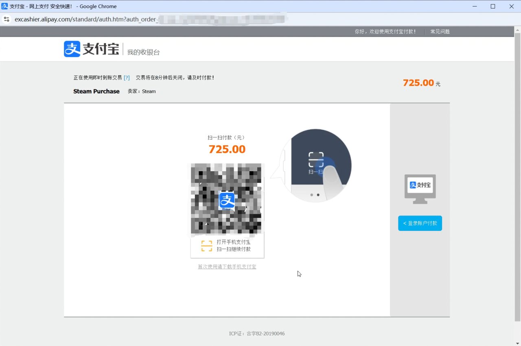The width and height of the screenshot is (521, 346).
Task: Open the 首次使用请下载手机支付宝 link
Action: 227,267
